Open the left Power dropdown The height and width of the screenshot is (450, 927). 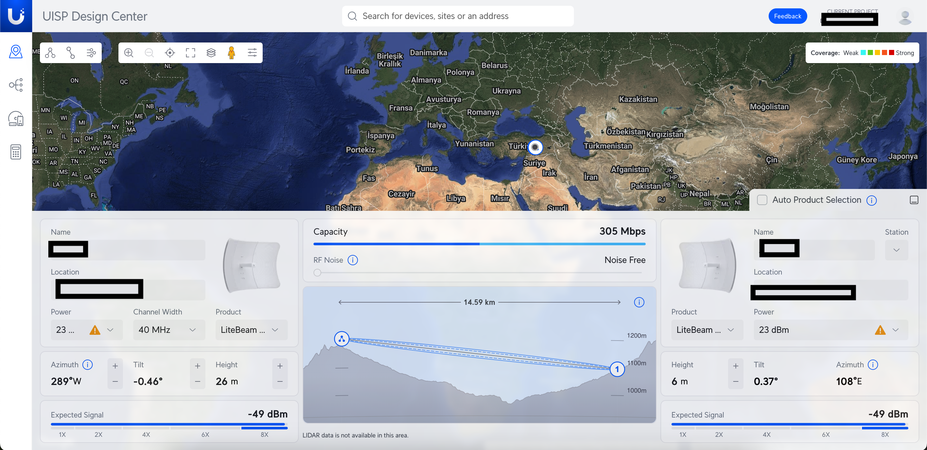click(x=87, y=330)
